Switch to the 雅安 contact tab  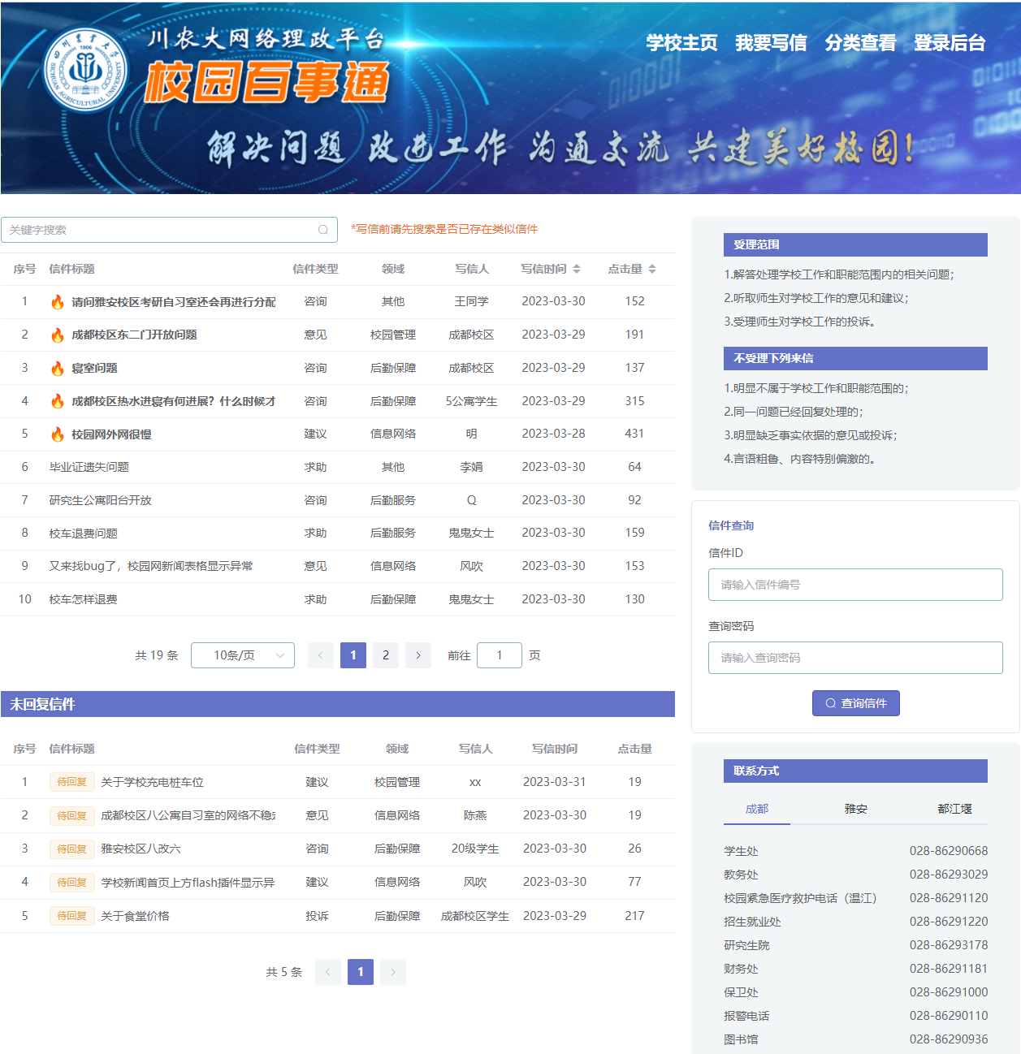pos(854,809)
